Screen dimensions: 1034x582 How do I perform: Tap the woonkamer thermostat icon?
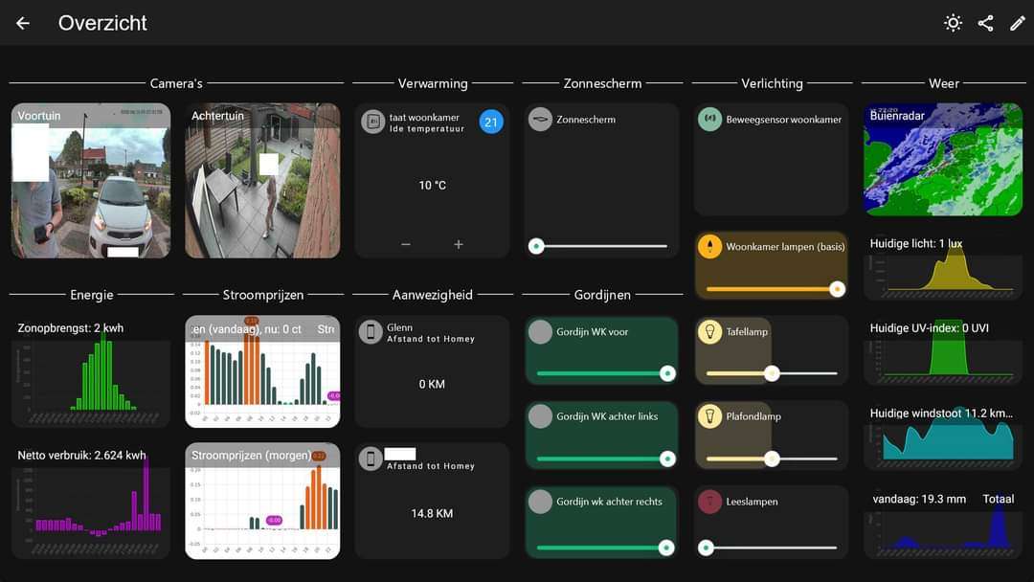372,122
